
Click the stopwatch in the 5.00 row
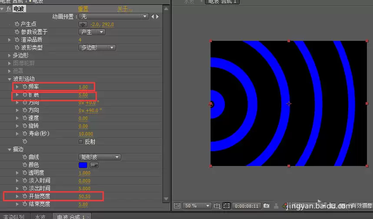tap(25, 95)
